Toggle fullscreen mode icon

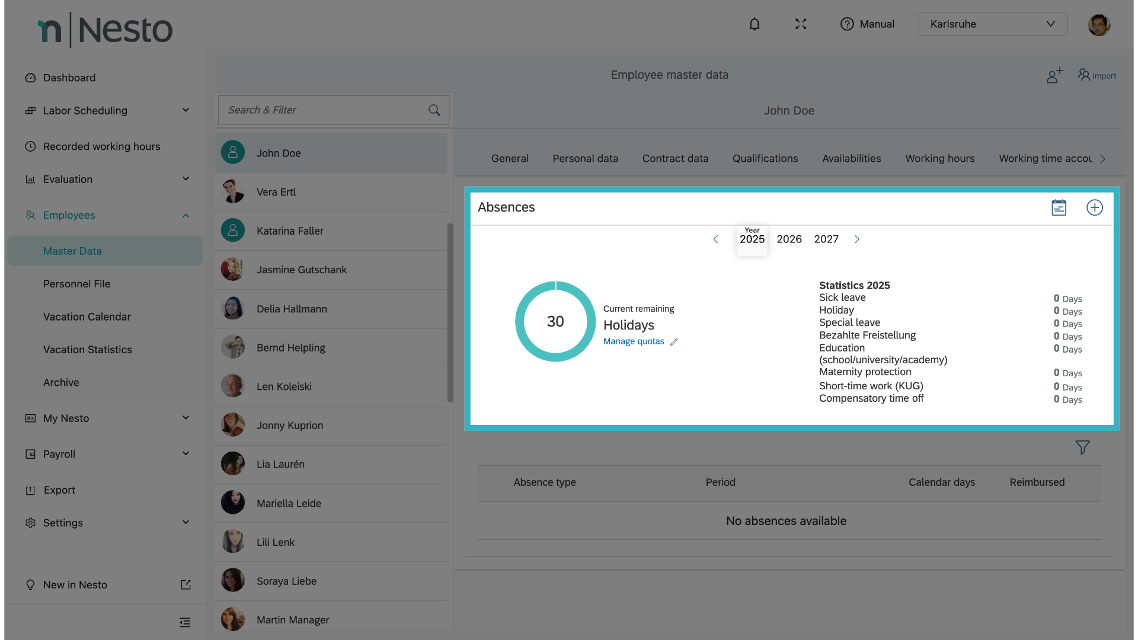[x=801, y=24]
